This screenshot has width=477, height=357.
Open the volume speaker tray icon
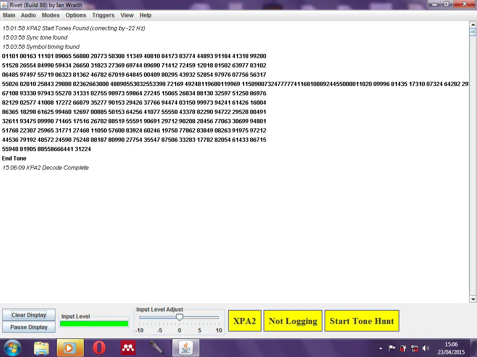coord(426,348)
